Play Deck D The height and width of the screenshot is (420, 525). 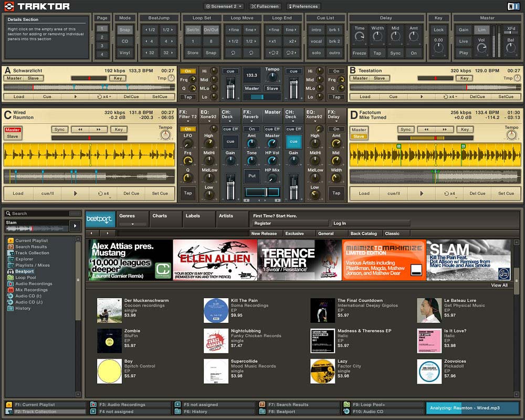[x=422, y=193]
